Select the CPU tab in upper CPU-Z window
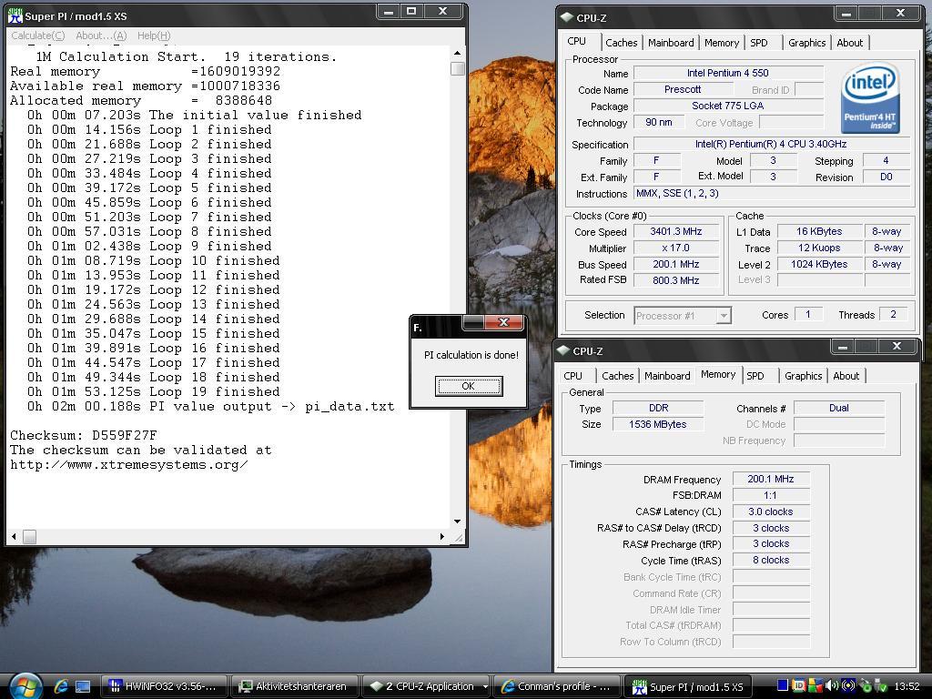Image resolution: width=932 pixels, height=699 pixels. tap(576, 41)
